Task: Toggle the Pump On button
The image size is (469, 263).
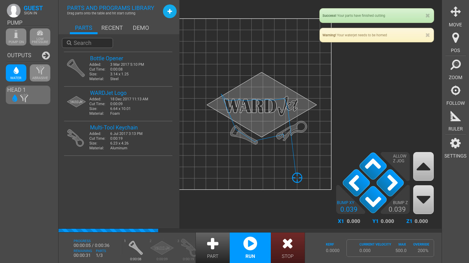Action: (x=16, y=37)
